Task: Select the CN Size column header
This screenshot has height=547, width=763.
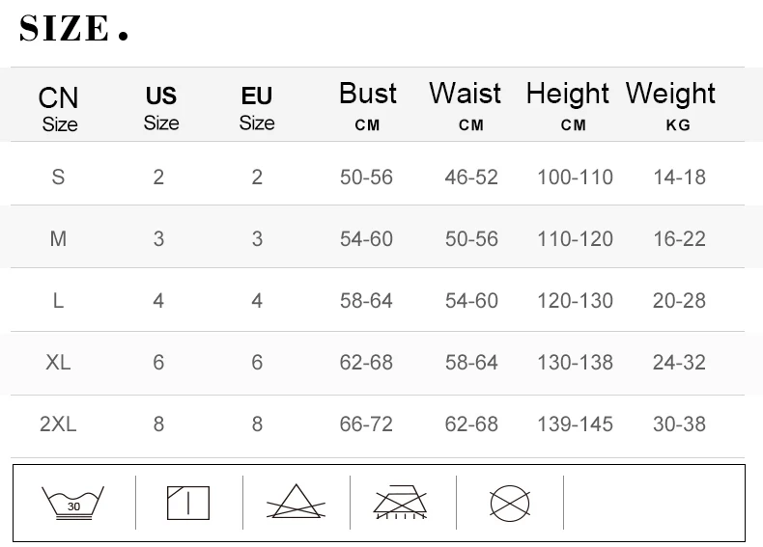Action: pos(59,108)
